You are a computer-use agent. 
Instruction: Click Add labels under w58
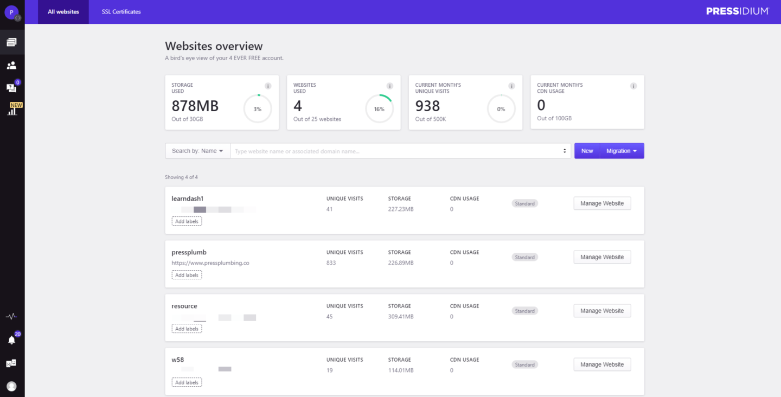click(187, 382)
